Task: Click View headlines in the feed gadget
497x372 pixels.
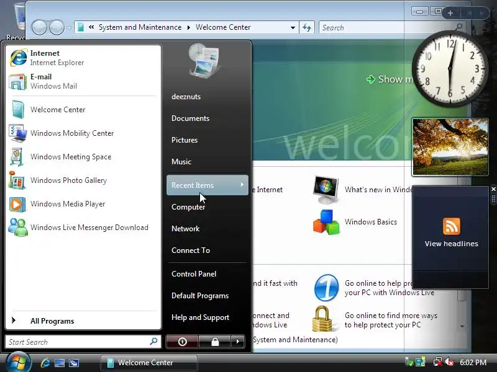Action: (452, 244)
